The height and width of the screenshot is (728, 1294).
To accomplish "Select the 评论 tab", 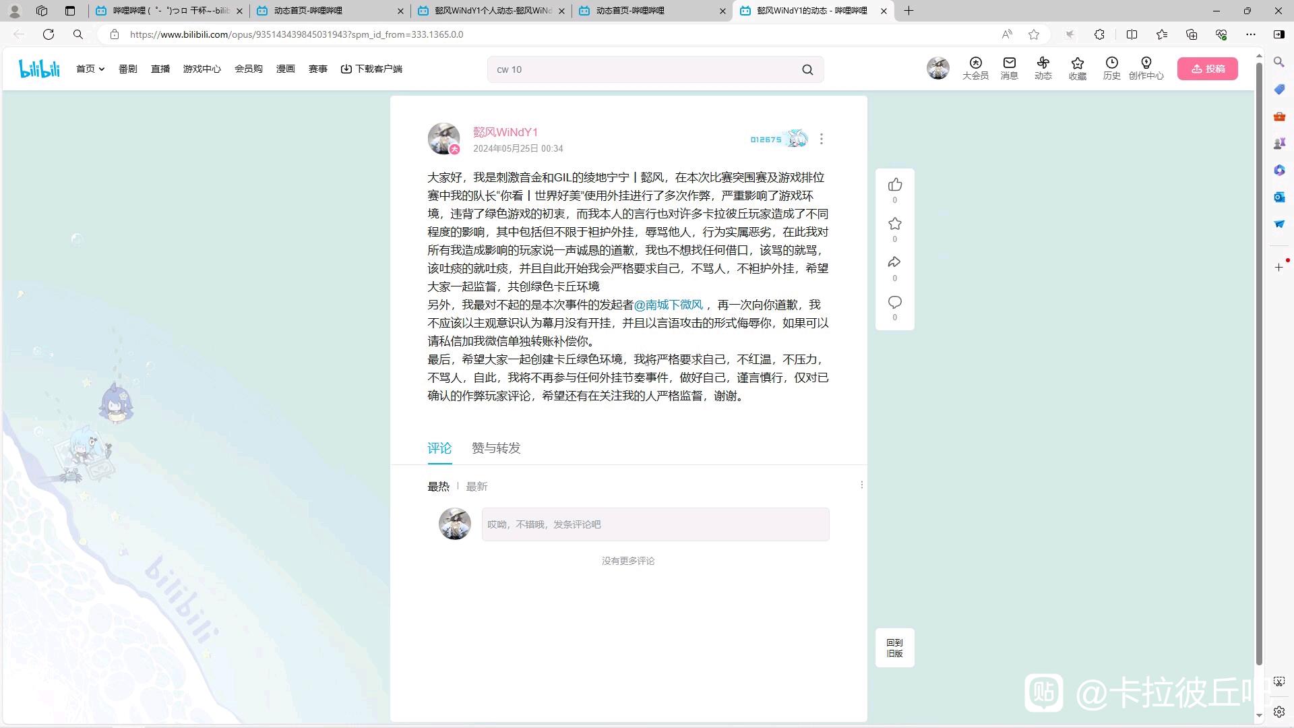I will pos(439,448).
